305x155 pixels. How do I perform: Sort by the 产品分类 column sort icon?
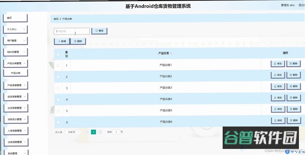tap(171, 53)
